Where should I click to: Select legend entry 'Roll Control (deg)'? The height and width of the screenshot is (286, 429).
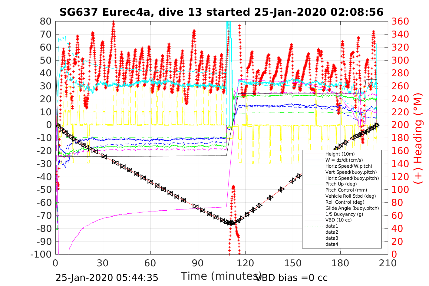pos(345,202)
